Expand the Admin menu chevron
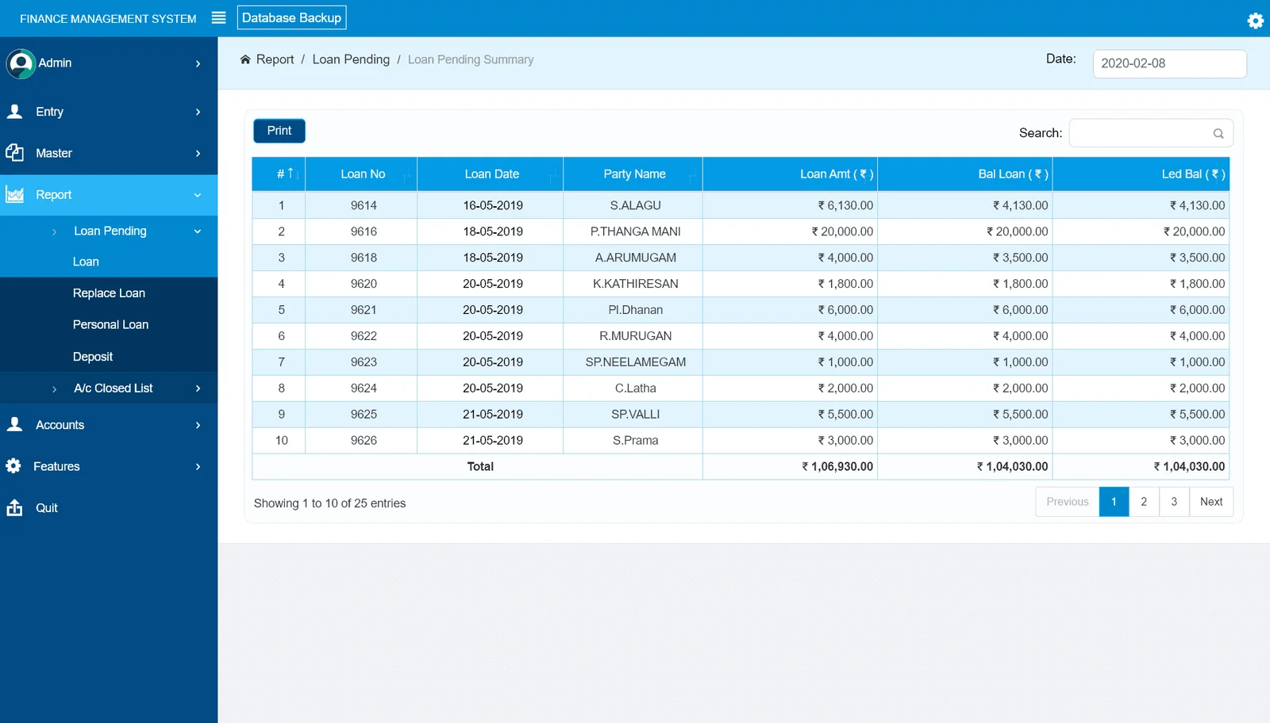This screenshot has width=1270, height=723. click(x=198, y=63)
